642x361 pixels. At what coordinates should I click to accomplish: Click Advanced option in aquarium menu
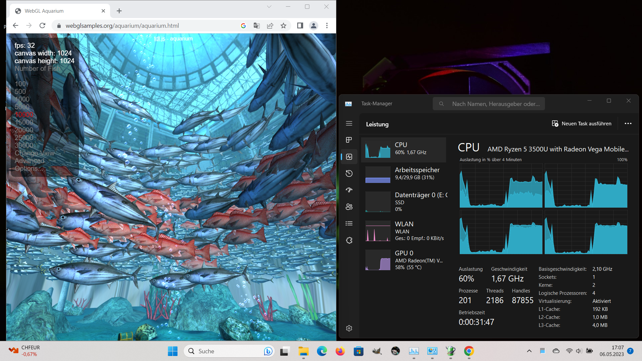(x=29, y=161)
